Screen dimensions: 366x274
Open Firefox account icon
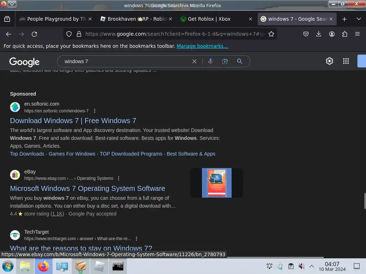332,34
